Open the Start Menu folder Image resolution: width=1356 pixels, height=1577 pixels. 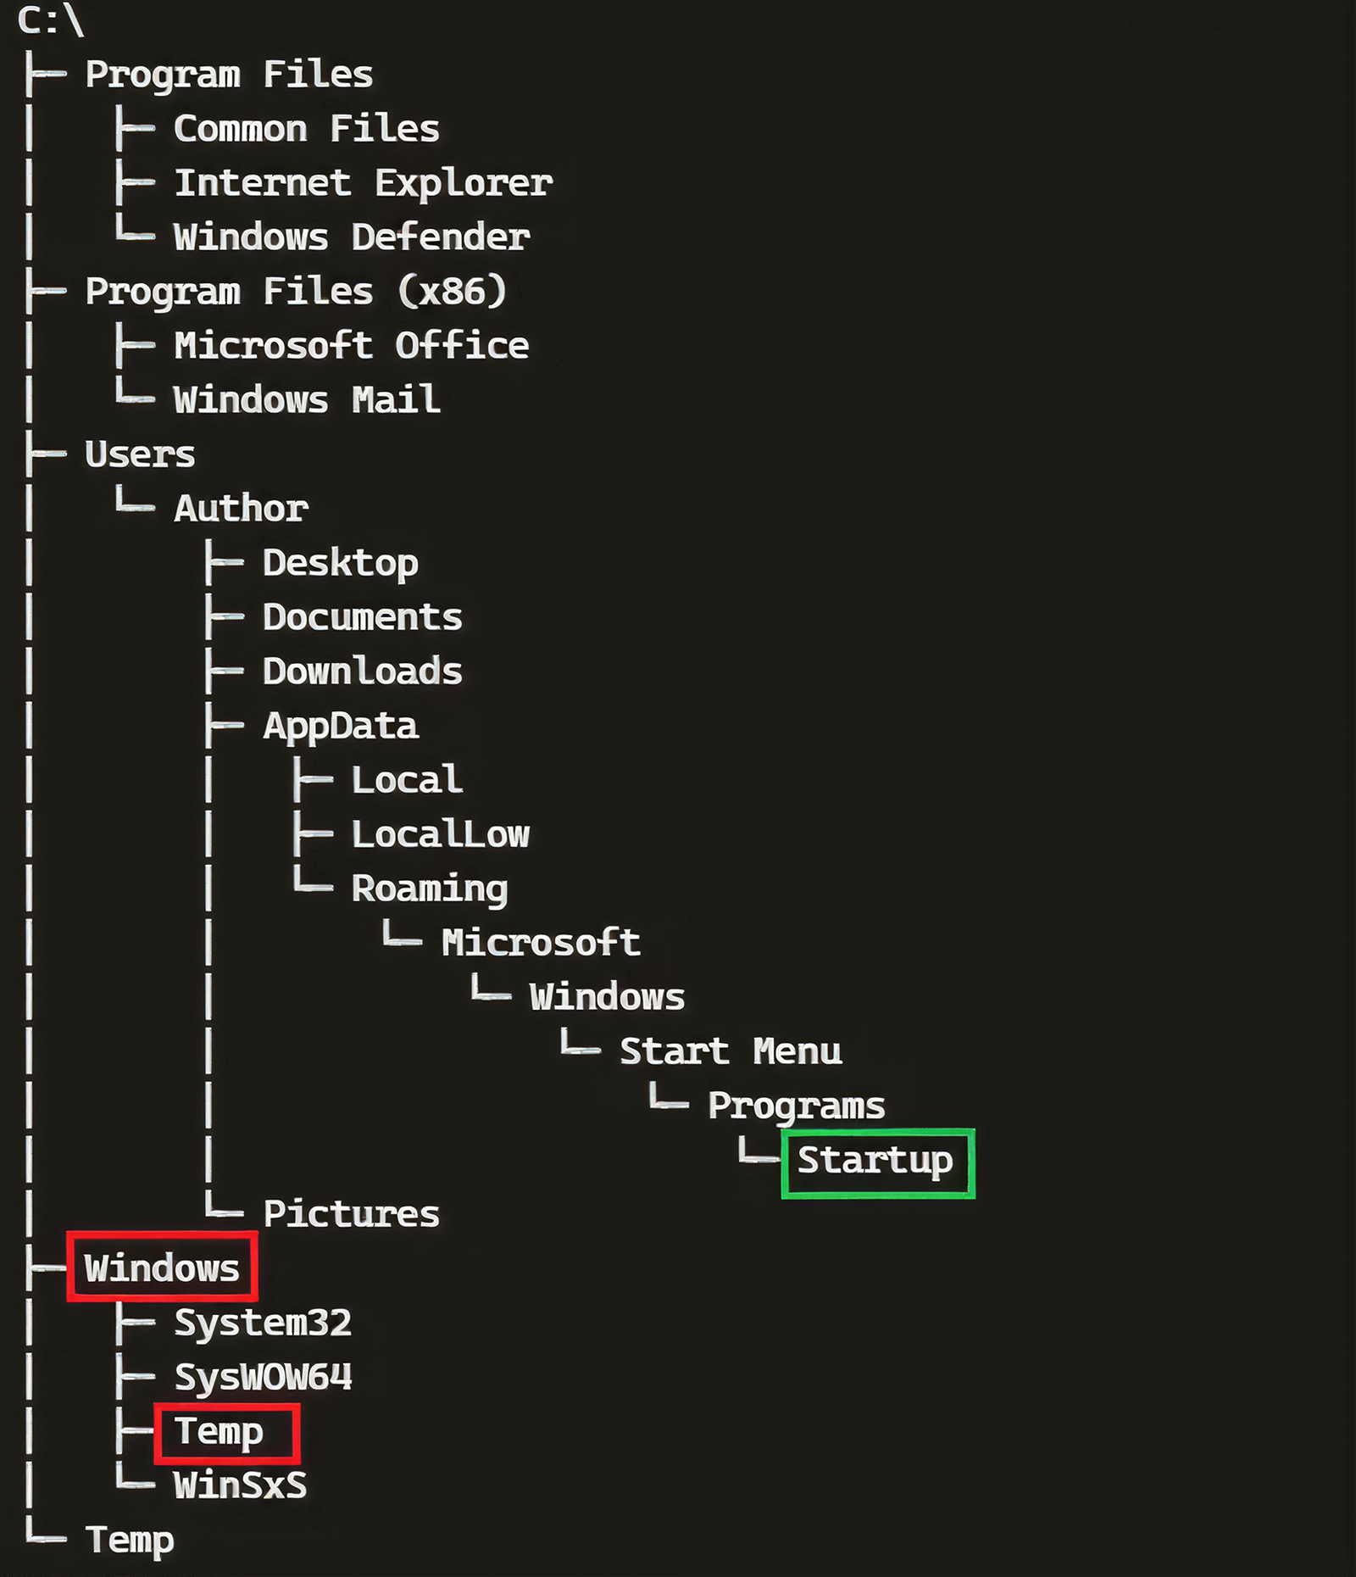[730, 1051]
